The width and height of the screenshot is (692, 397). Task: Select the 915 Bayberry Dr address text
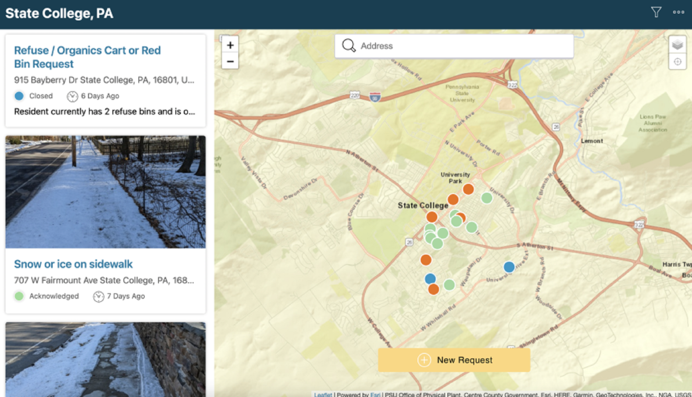[x=104, y=80]
